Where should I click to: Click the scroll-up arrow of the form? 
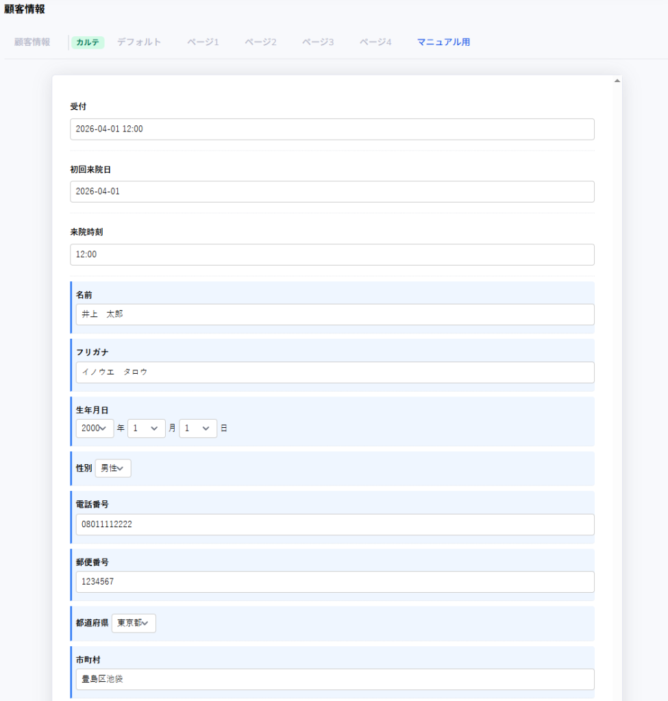coord(617,81)
